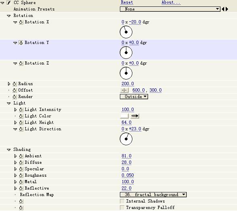Adjust the Light Direction angle dial
This screenshot has height=211, width=237.
(x=126, y=139)
